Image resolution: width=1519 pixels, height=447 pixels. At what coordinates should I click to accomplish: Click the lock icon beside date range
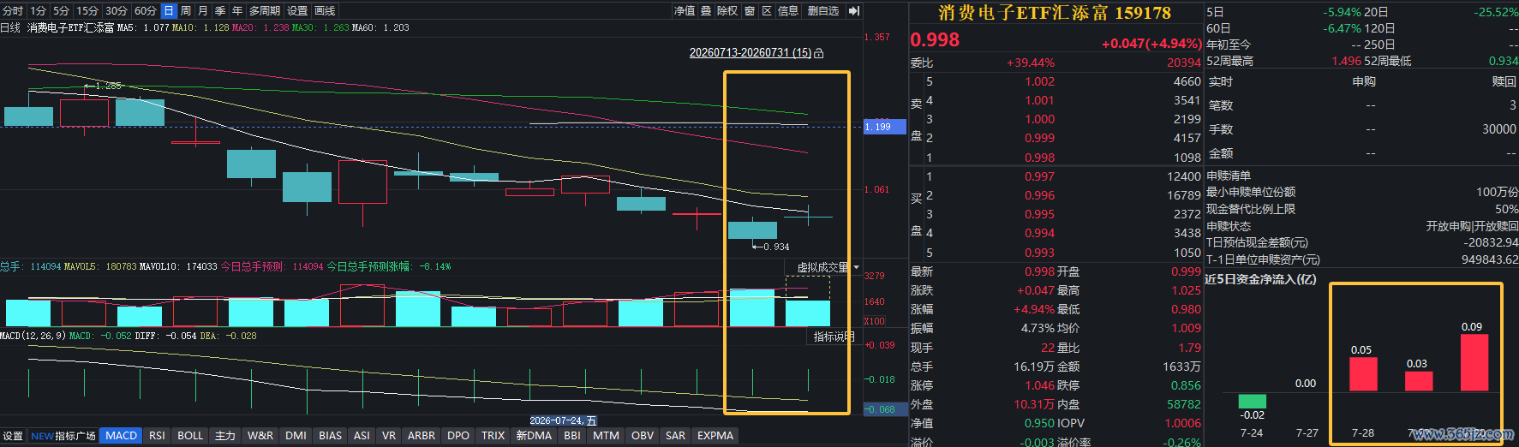[819, 53]
